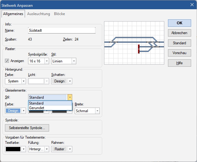Screen dimensions: 197x162
Task: Open the Schatten Design dropdown
Action: [x=61, y=81]
